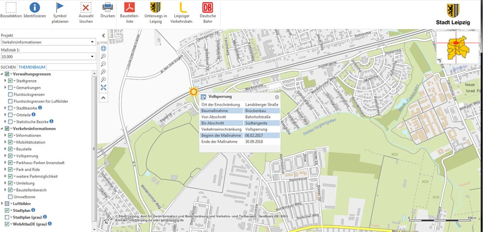Choose the Symbol platzieren flag tool
This screenshot has height=232, width=483.
coord(60,7)
